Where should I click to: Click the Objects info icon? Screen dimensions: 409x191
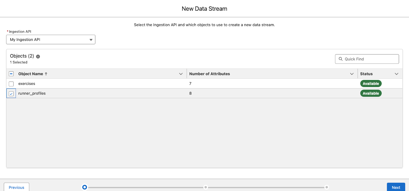(x=38, y=57)
